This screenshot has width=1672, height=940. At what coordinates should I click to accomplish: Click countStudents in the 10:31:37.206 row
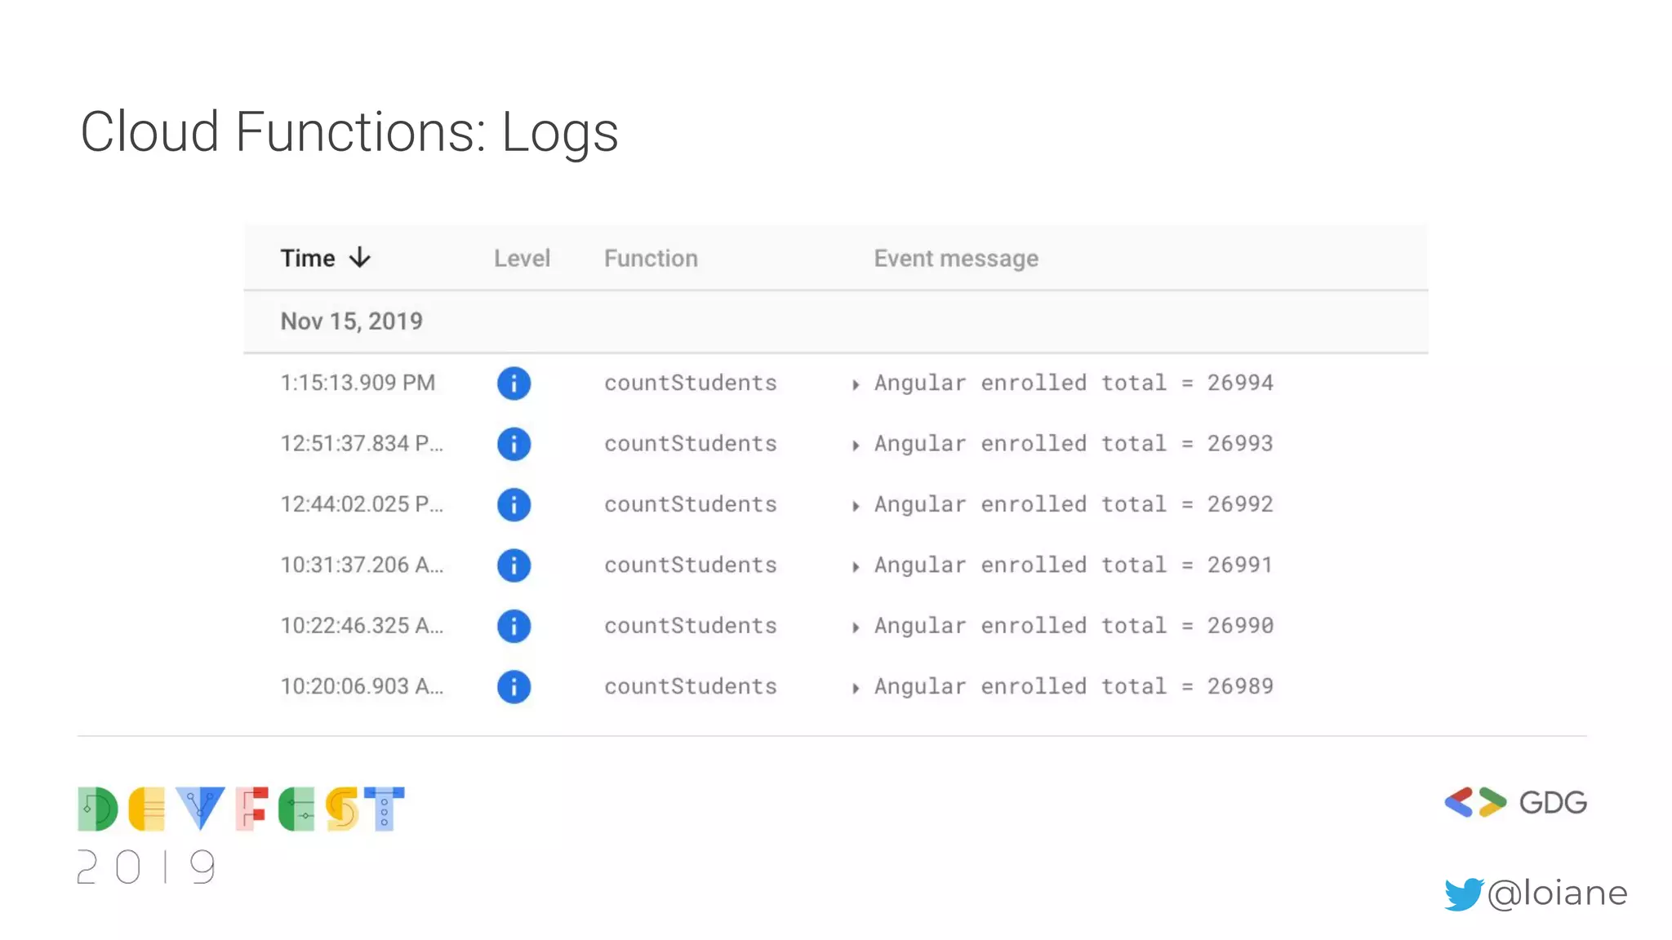[x=691, y=565]
